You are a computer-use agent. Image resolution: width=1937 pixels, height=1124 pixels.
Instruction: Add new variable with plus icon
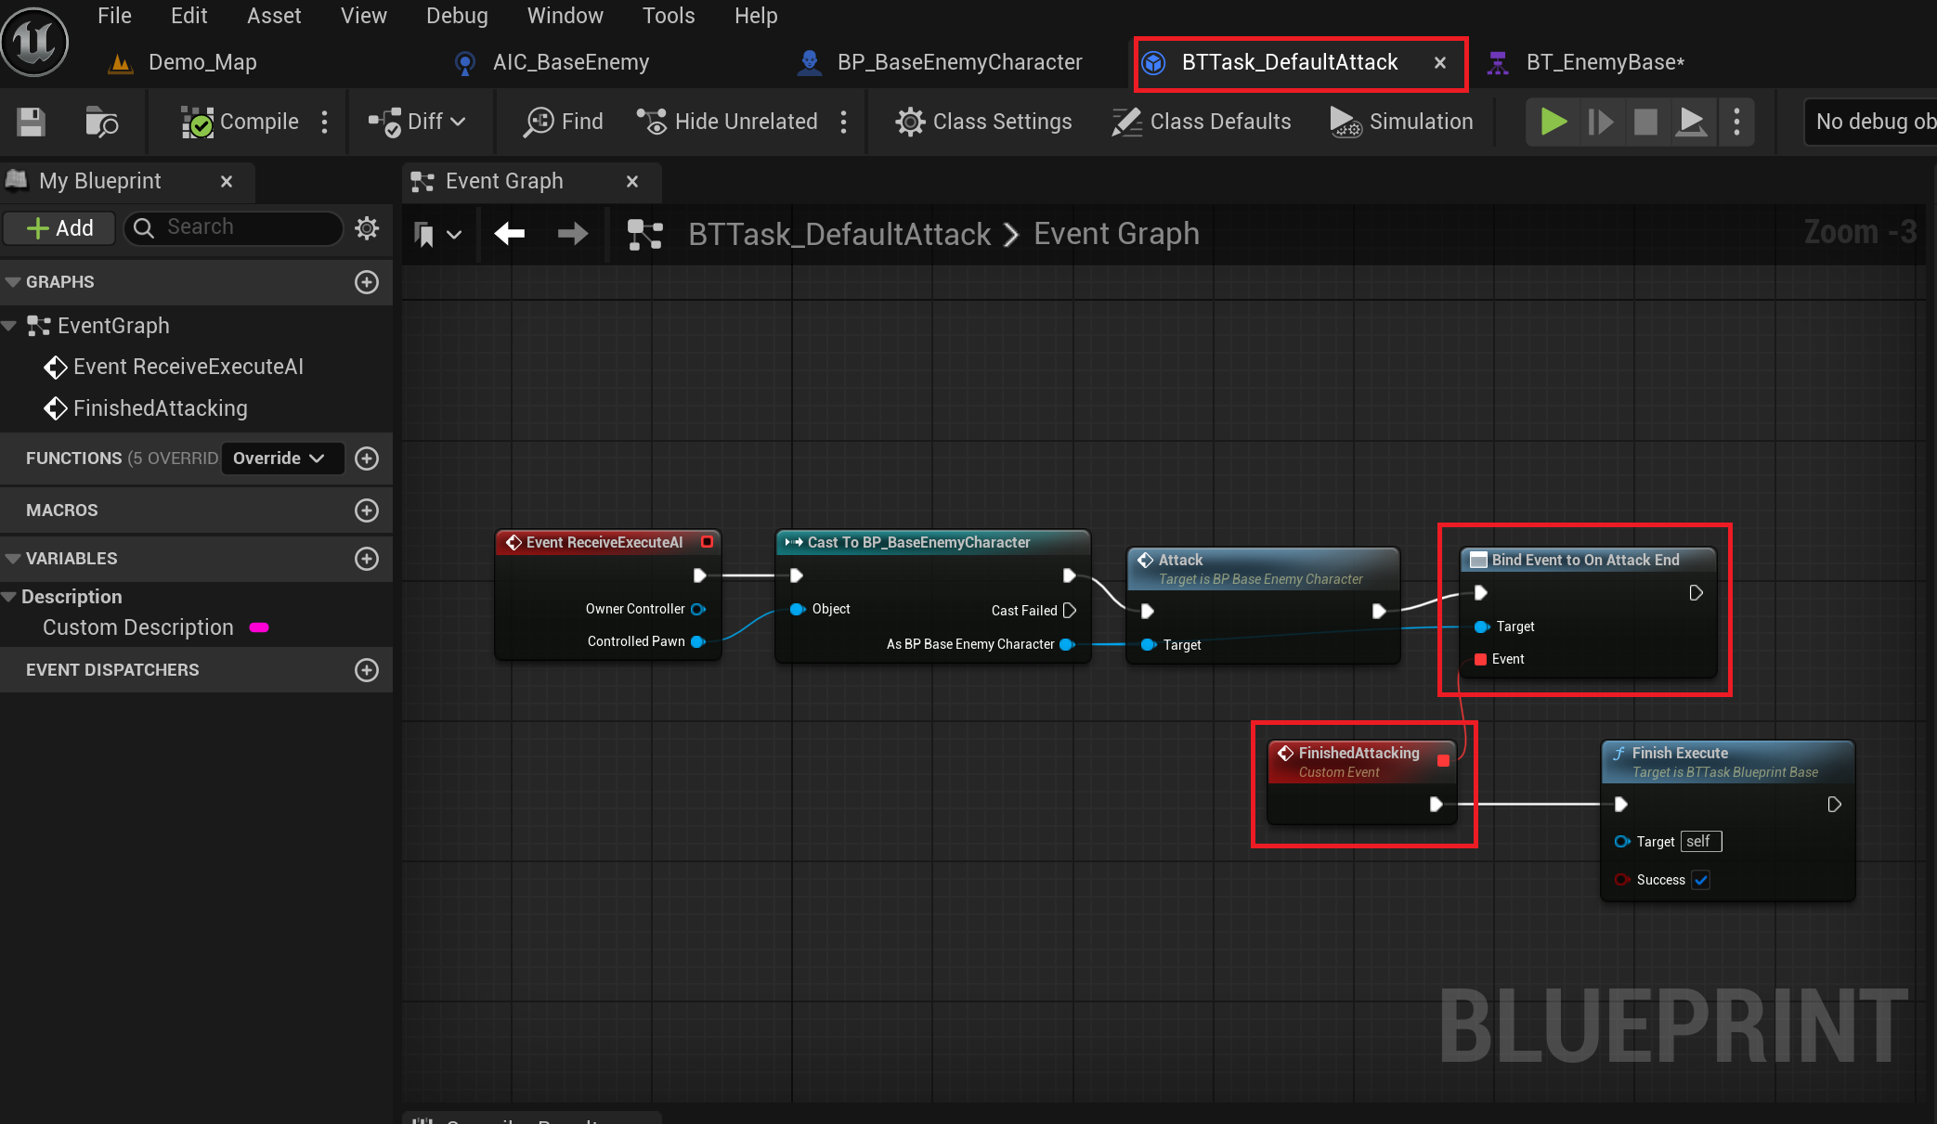367,559
